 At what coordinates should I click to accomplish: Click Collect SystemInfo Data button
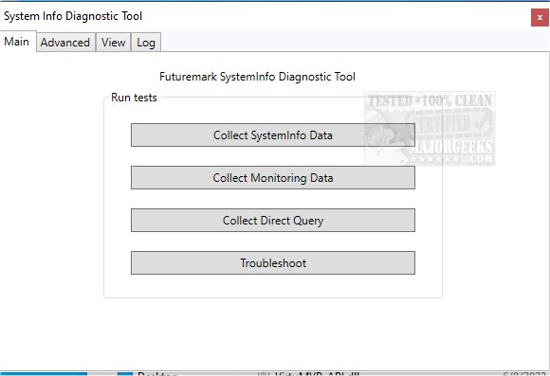(273, 134)
